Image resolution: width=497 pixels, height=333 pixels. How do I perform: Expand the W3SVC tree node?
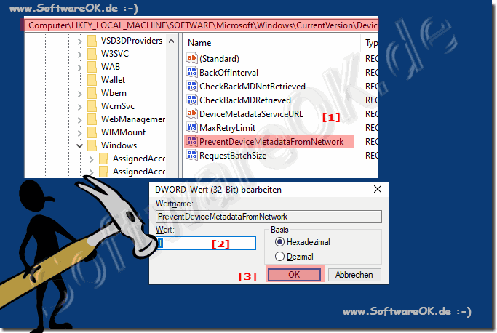[79, 55]
